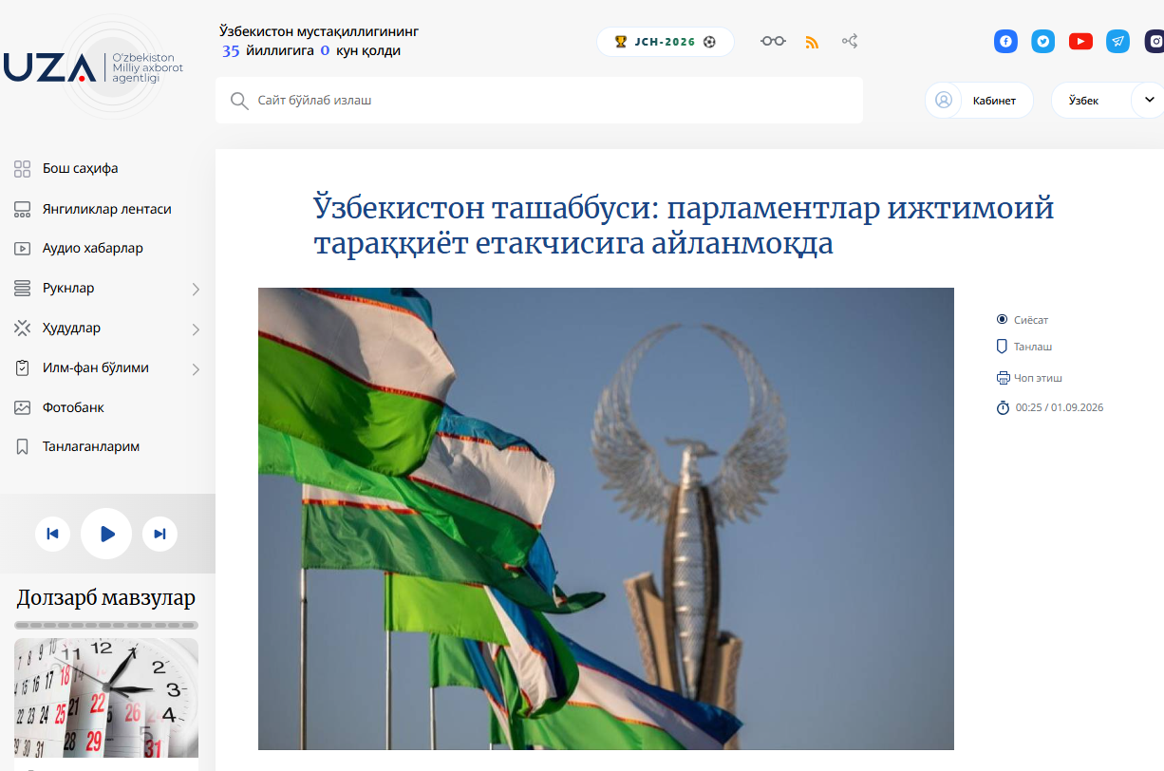Skip to next audio track
The image size is (1164, 771).
click(x=160, y=534)
